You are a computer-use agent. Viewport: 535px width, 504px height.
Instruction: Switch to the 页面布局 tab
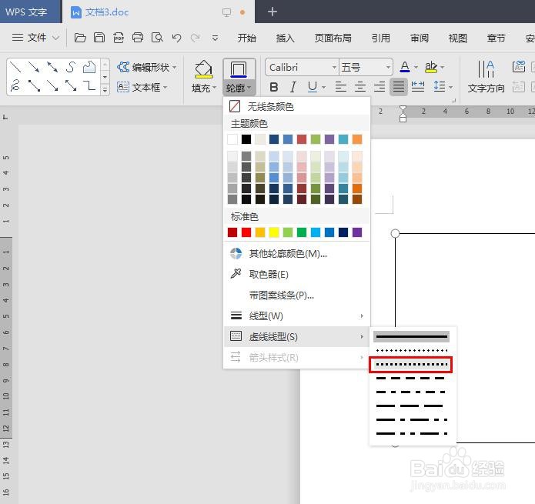pos(333,38)
